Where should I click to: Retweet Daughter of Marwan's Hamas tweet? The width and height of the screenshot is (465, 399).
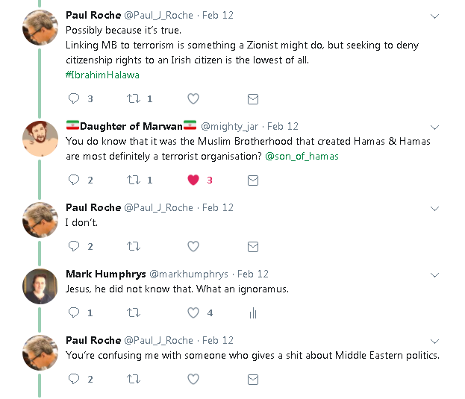tap(134, 180)
